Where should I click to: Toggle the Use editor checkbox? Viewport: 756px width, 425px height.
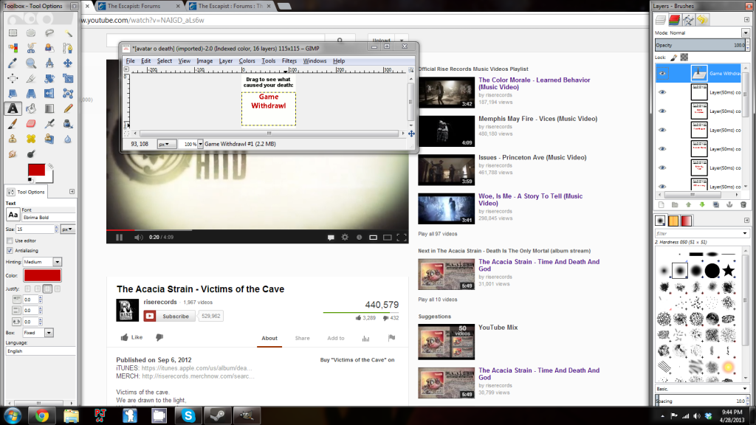[10, 241]
